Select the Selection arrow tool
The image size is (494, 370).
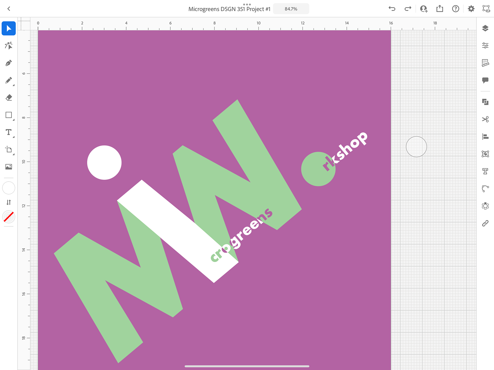click(x=9, y=28)
